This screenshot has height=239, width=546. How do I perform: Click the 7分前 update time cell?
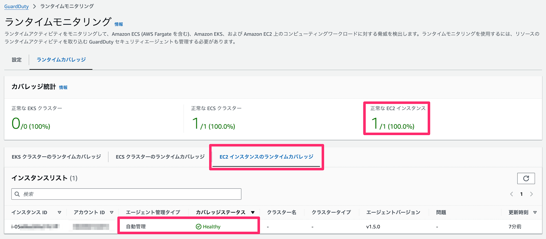tap(515, 226)
